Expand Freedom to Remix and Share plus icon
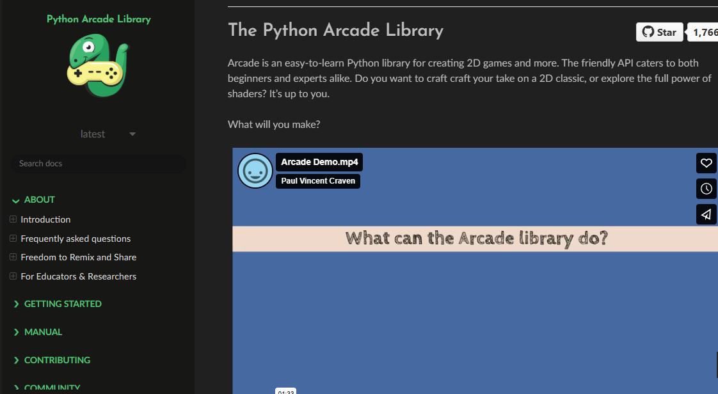 pos(13,257)
